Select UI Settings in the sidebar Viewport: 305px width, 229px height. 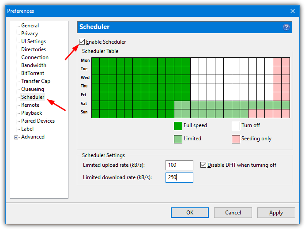click(34, 41)
